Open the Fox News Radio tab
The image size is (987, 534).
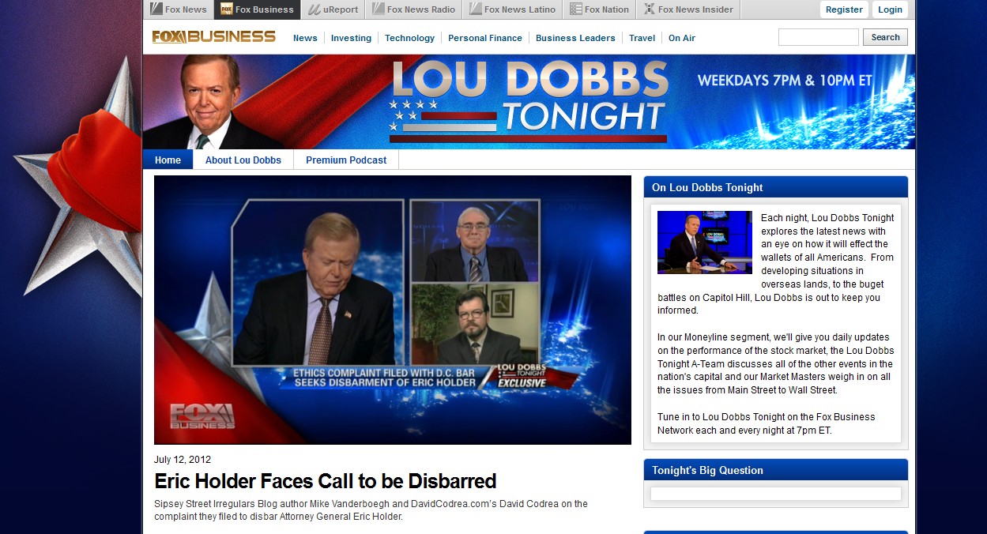pyautogui.click(x=414, y=9)
